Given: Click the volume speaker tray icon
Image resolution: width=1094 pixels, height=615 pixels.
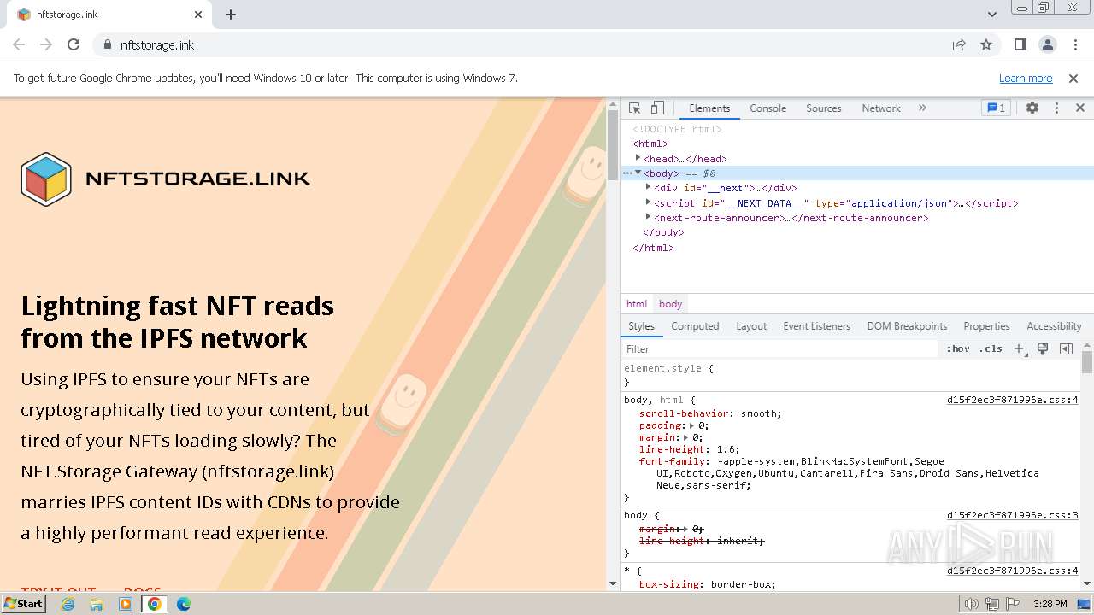Looking at the screenshot, I should coord(972,604).
